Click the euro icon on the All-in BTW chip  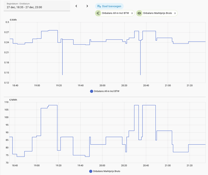point(98,13)
